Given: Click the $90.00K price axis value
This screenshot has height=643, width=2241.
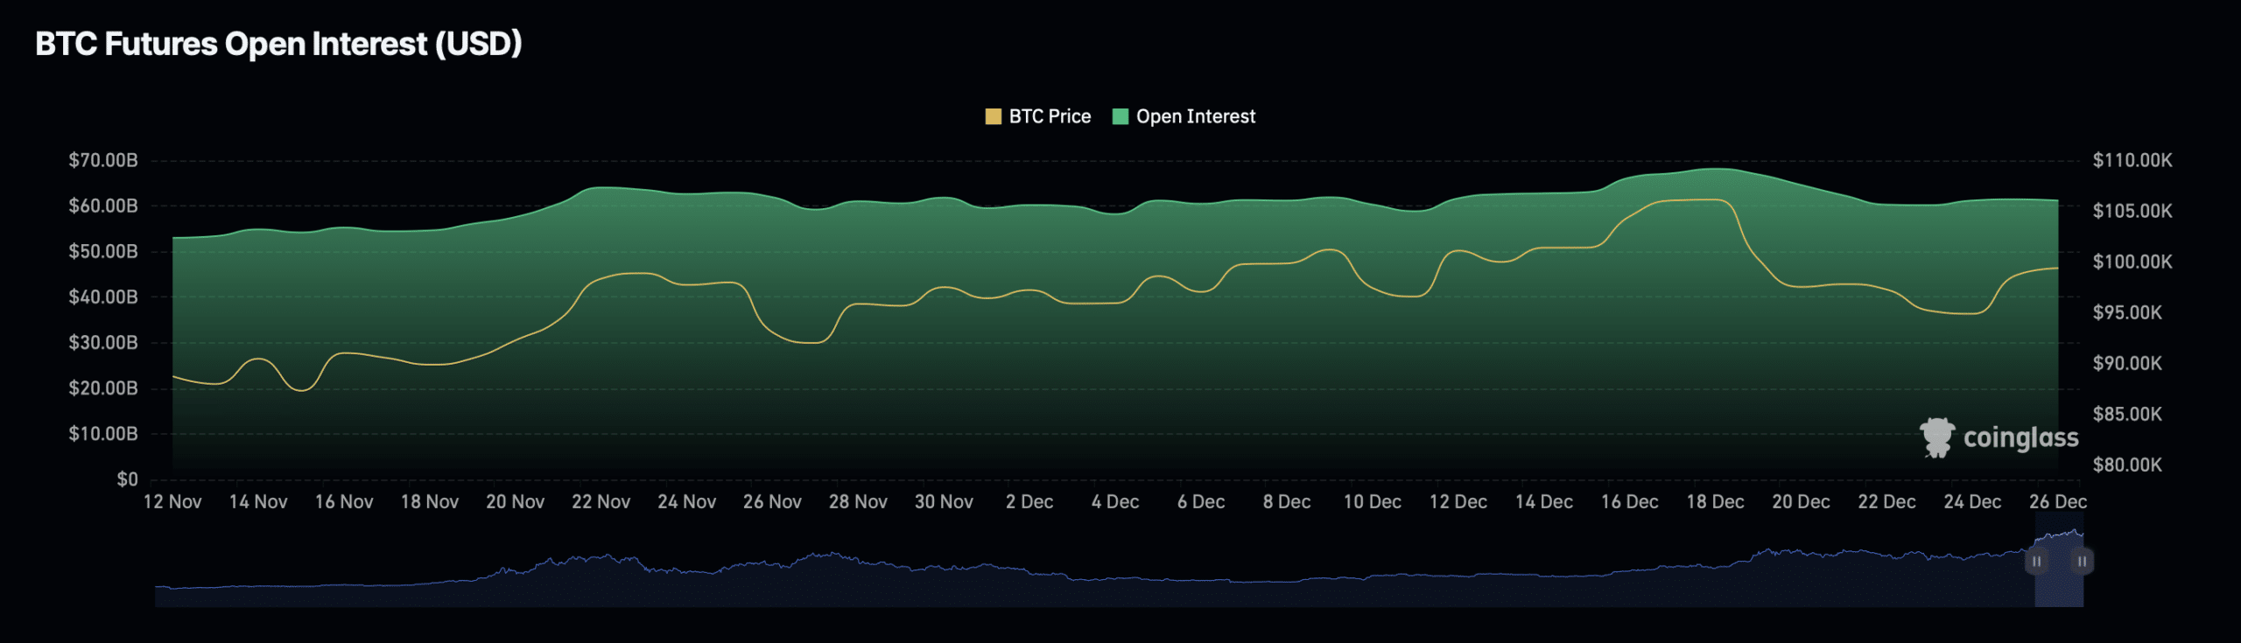Looking at the screenshot, I should click(2127, 364).
